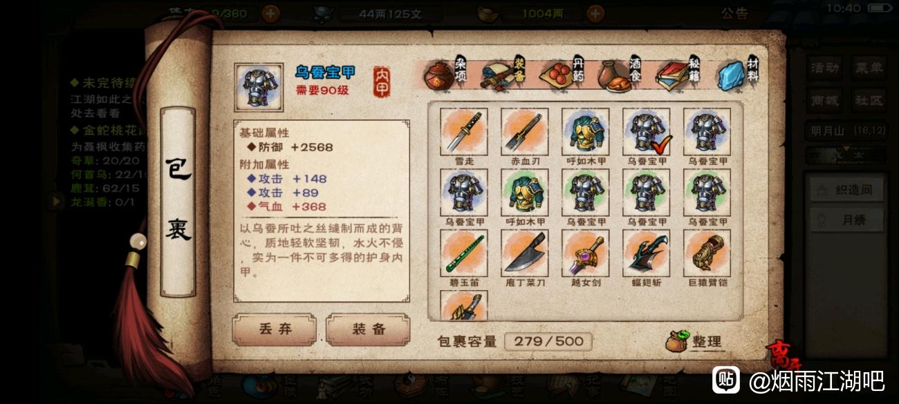Open the 秘籍 books tab
Viewport: 899px width, 404px height.
pyautogui.click(x=678, y=75)
